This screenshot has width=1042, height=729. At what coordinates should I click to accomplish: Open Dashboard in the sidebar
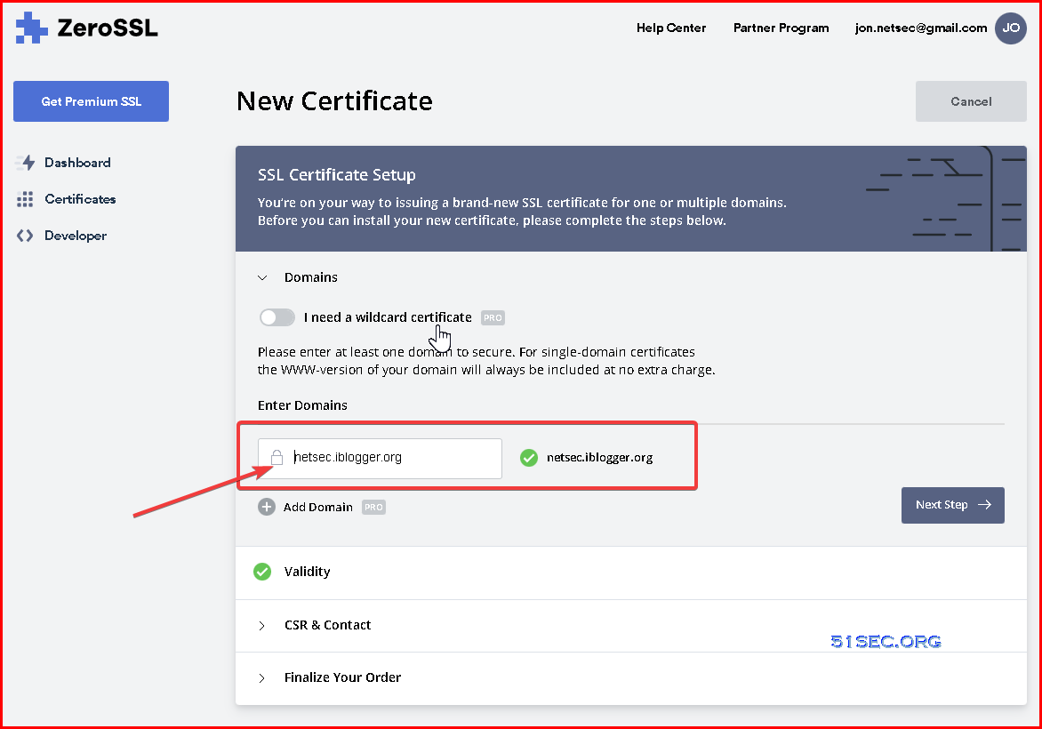[x=77, y=163]
